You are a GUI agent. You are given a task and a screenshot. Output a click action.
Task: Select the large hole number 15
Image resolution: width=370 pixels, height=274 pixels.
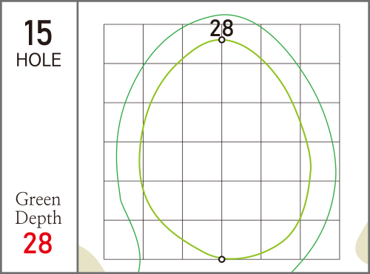[x=38, y=32]
